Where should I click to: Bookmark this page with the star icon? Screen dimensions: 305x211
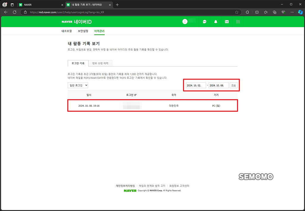236,12
